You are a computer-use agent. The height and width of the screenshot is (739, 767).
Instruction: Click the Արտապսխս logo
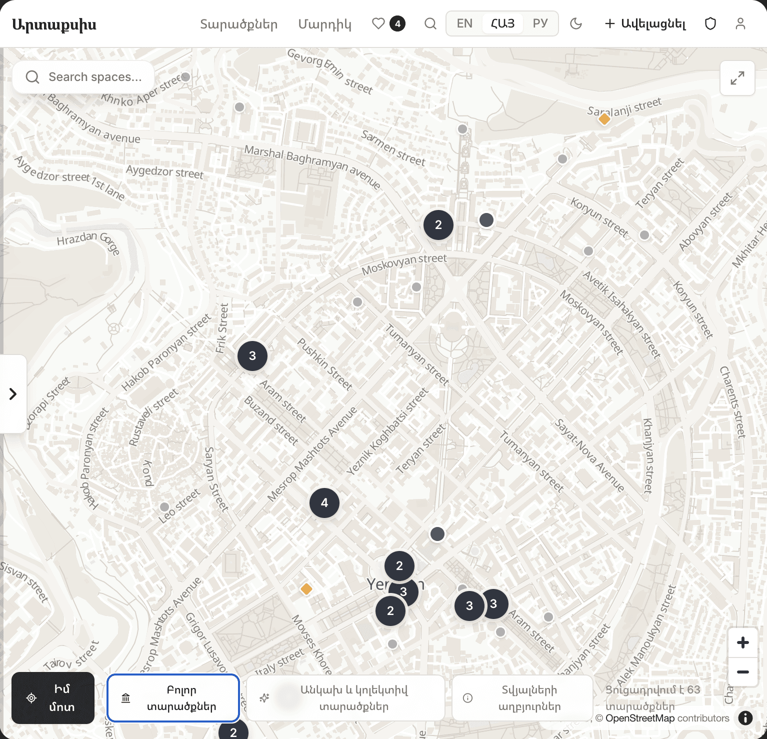[x=54, y=24]
